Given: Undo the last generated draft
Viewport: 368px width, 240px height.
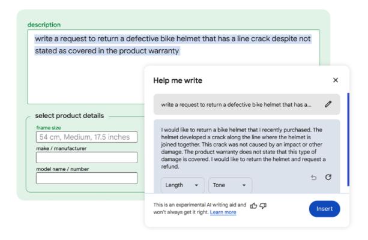Looking at the screenshot, I should click(313, 178).
